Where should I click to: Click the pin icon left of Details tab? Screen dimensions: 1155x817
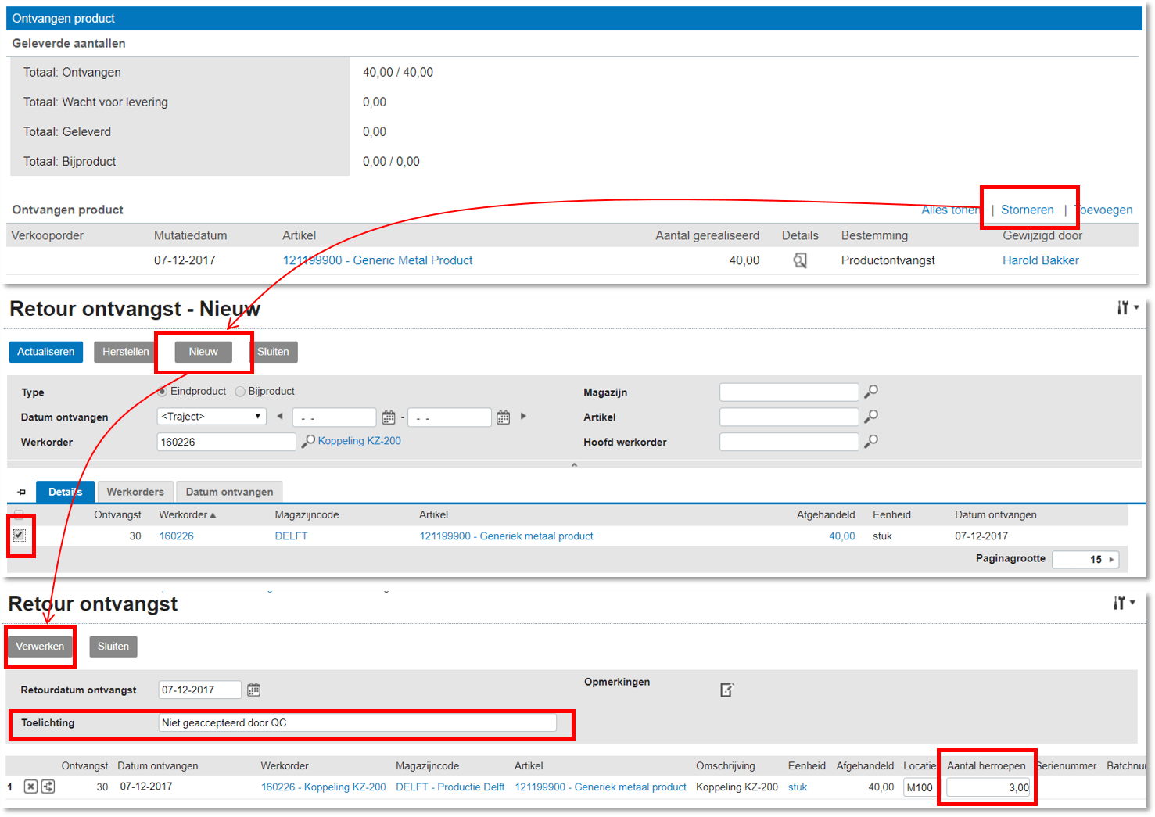(x=22, y=492)
